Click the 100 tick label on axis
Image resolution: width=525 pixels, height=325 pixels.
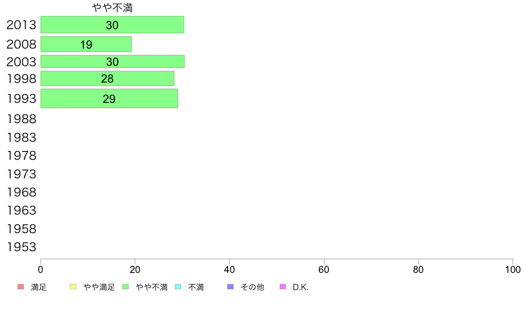tap(513, 270)
